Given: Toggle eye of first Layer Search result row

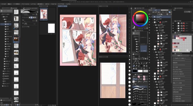Looking at the screenshot, I should (173, 23).
